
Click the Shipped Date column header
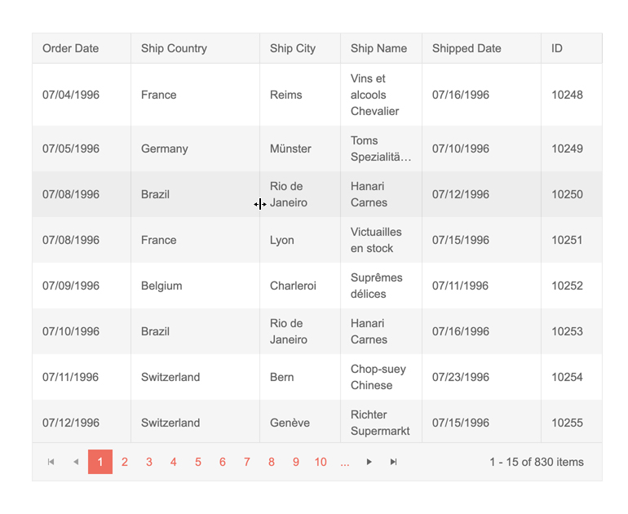click(467, 48)
